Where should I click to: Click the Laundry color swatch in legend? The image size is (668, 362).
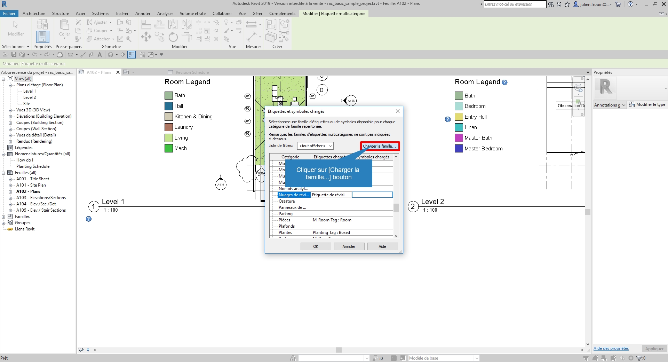169,127
